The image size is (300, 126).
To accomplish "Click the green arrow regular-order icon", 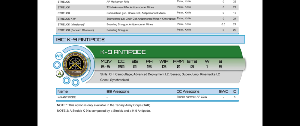I will coord(59,73).
